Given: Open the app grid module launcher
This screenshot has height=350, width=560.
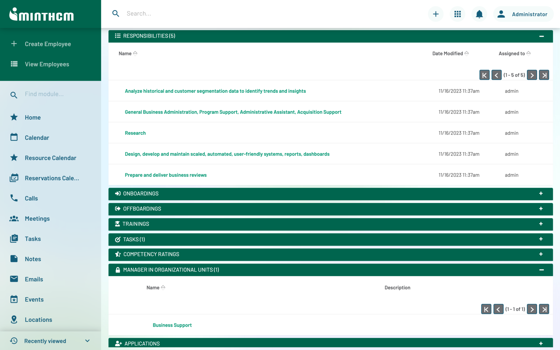Looking at the screenshot, I should pyautogui.click(x=457, y=14).
